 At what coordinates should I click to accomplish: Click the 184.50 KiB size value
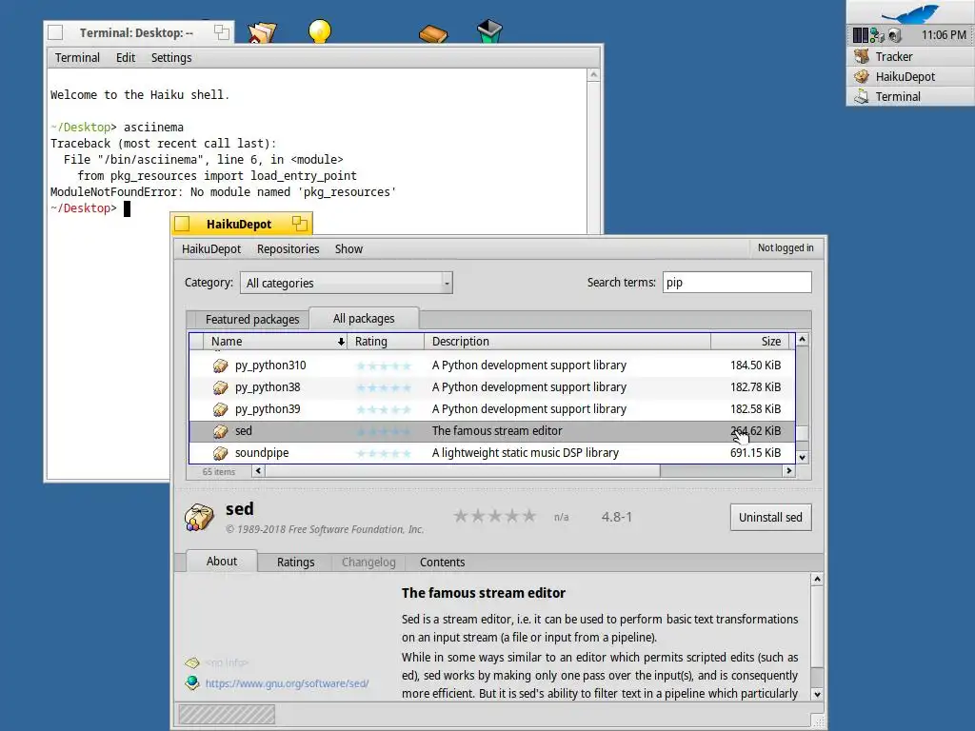click(x=755, y=365)
